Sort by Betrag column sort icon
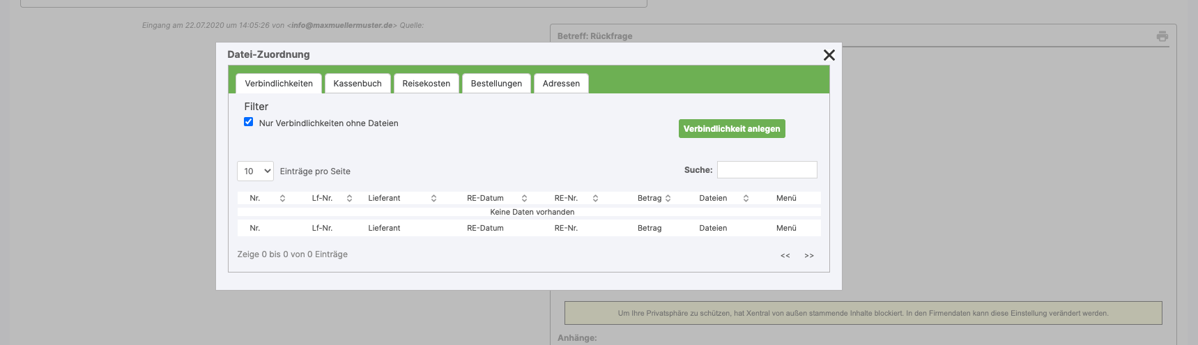 [x=668, y=199]
